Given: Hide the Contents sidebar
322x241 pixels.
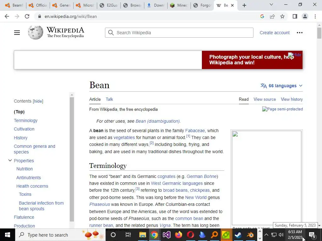Looking at the screenshot, I should tap(38, 101).
